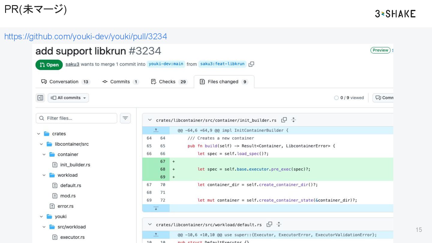Click the crates/libcontainer/src/container/init_builder.rs file path
Image resolution: width=432 pixels, height=243 pixels.
click(216, 120)
